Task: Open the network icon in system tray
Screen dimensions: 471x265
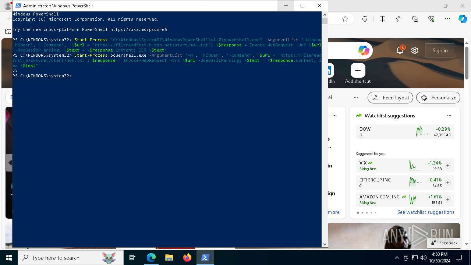Action: pos(415,258)
